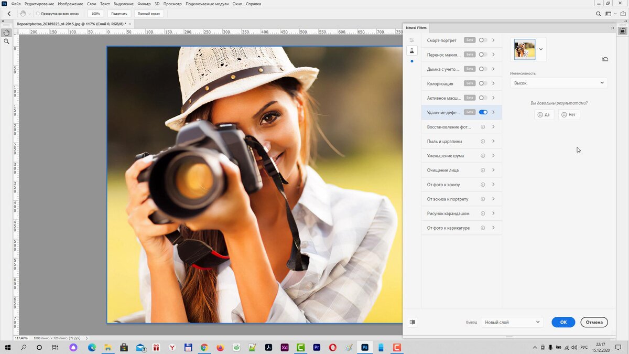The width and height of the screenshot is (629, 354).
Task: Enable the Колоризация filter toggle
Action: (483, 83)
